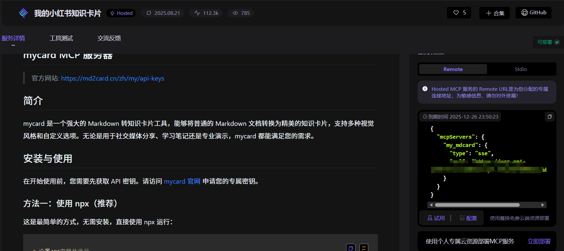Click the page title 我的小红书知识卡片
564x251 pixels.
tap(67, 13)
